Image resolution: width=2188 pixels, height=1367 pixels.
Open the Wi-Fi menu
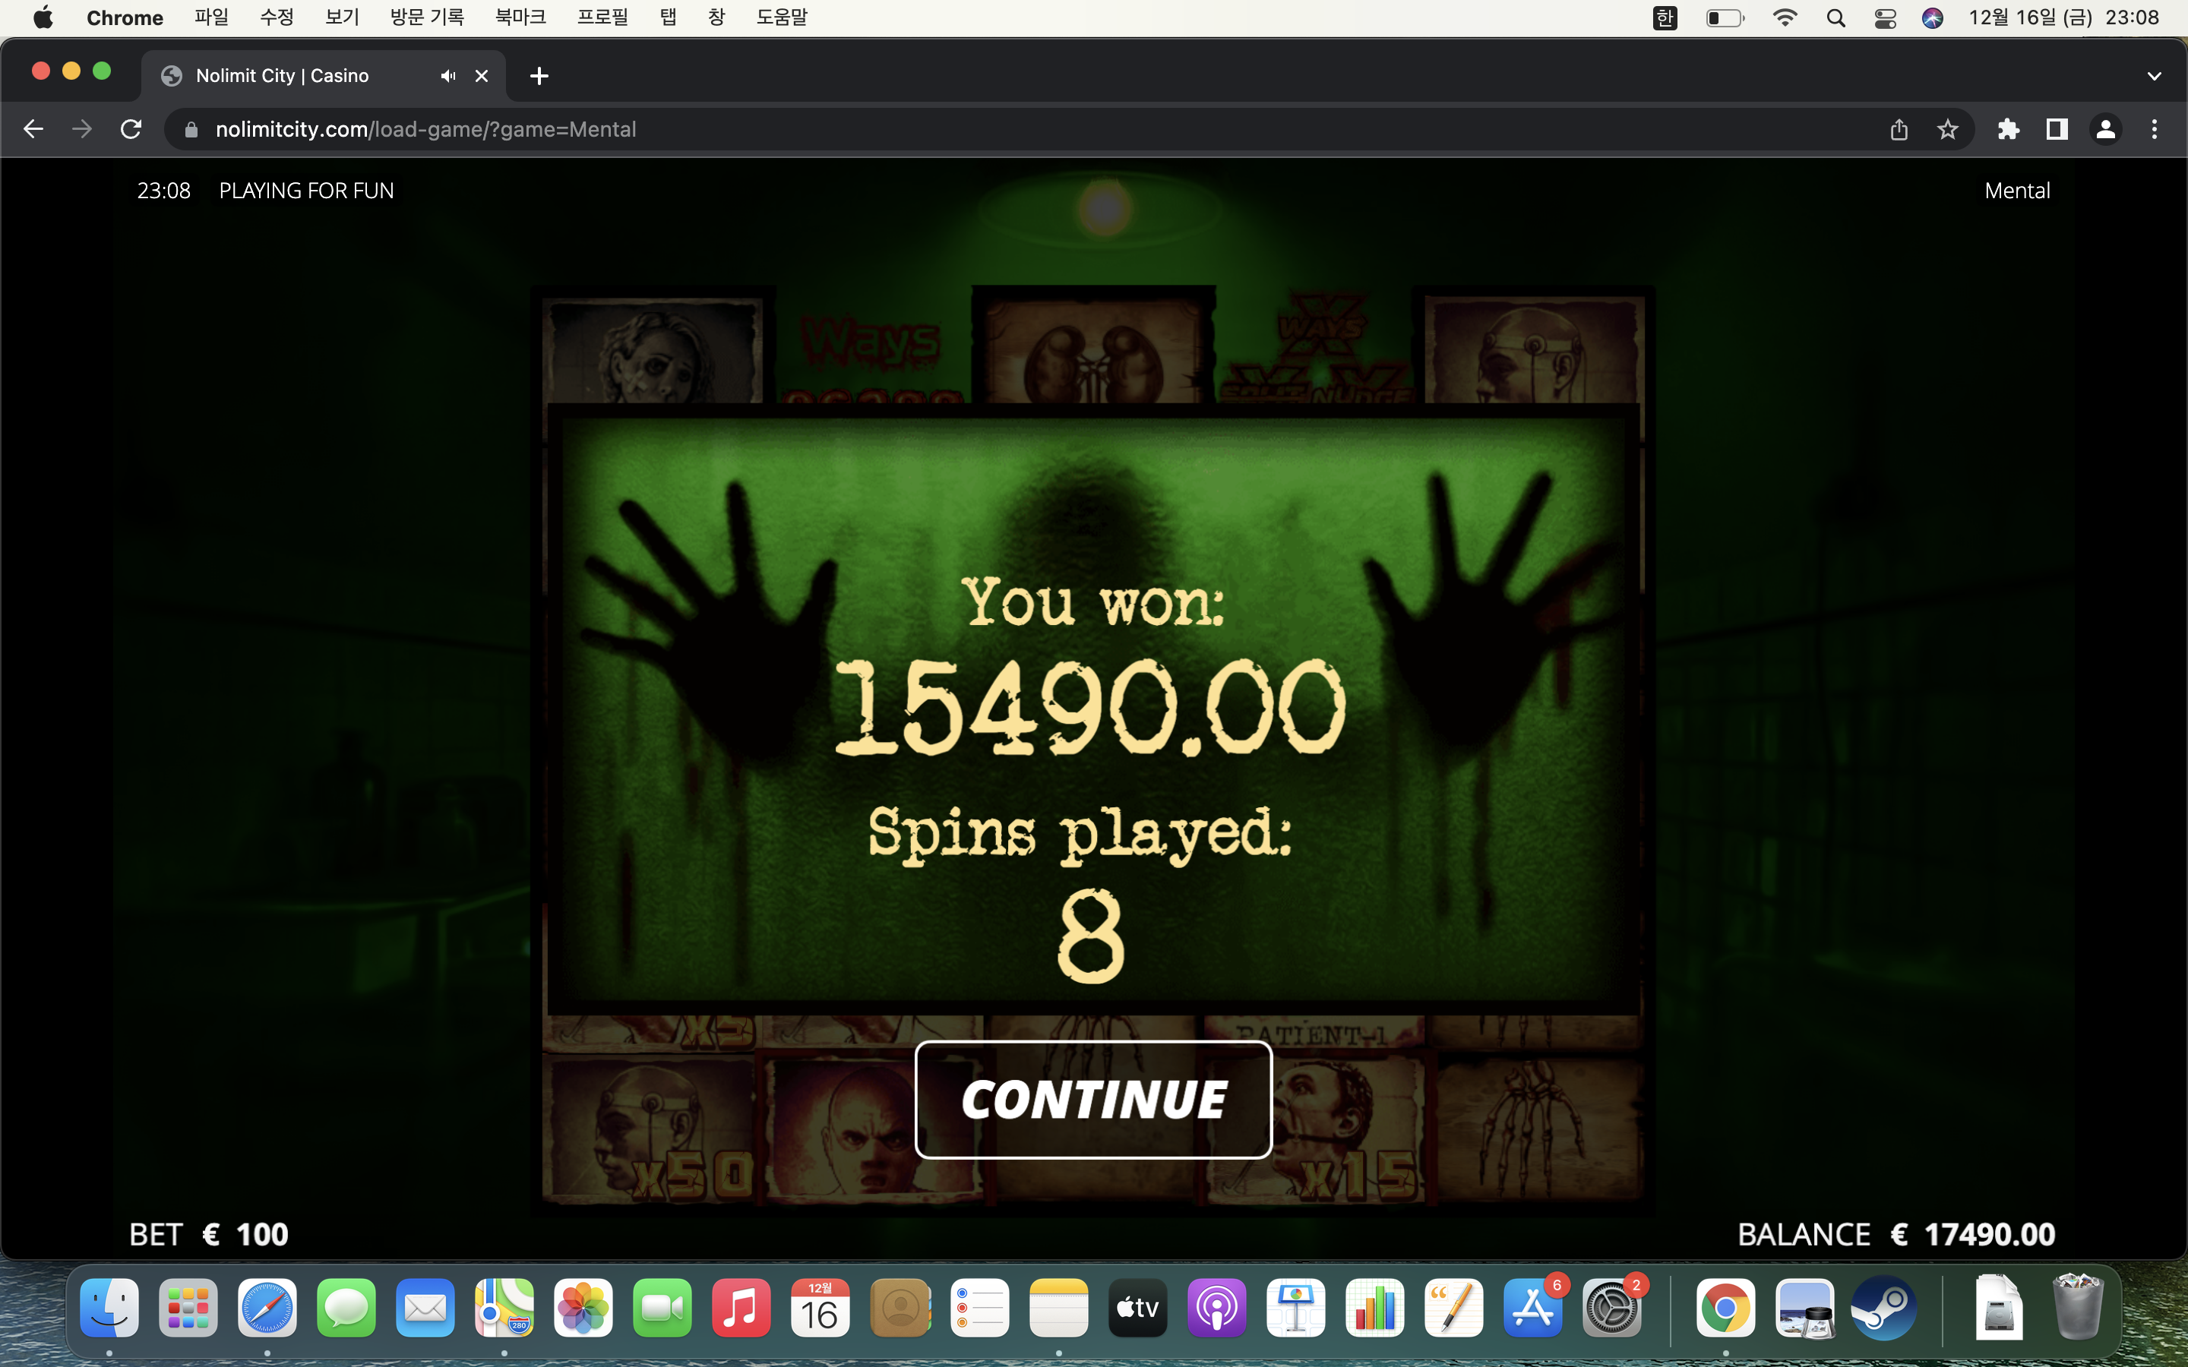tap(1785, 17)
